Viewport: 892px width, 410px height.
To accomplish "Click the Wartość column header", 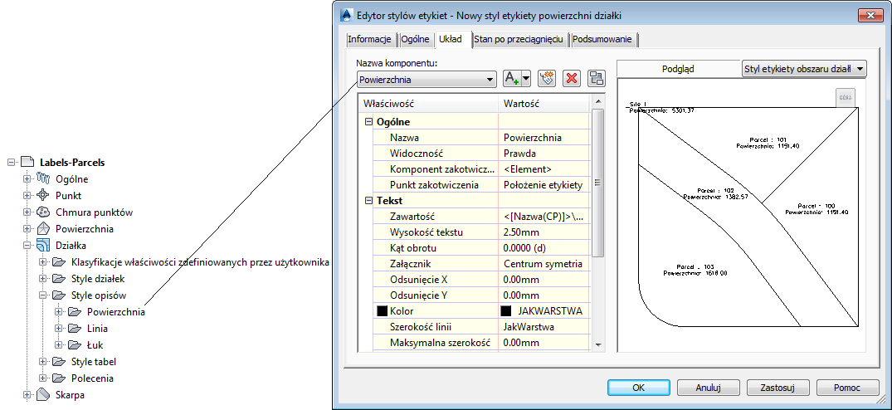I will click(x=544, y=105).
